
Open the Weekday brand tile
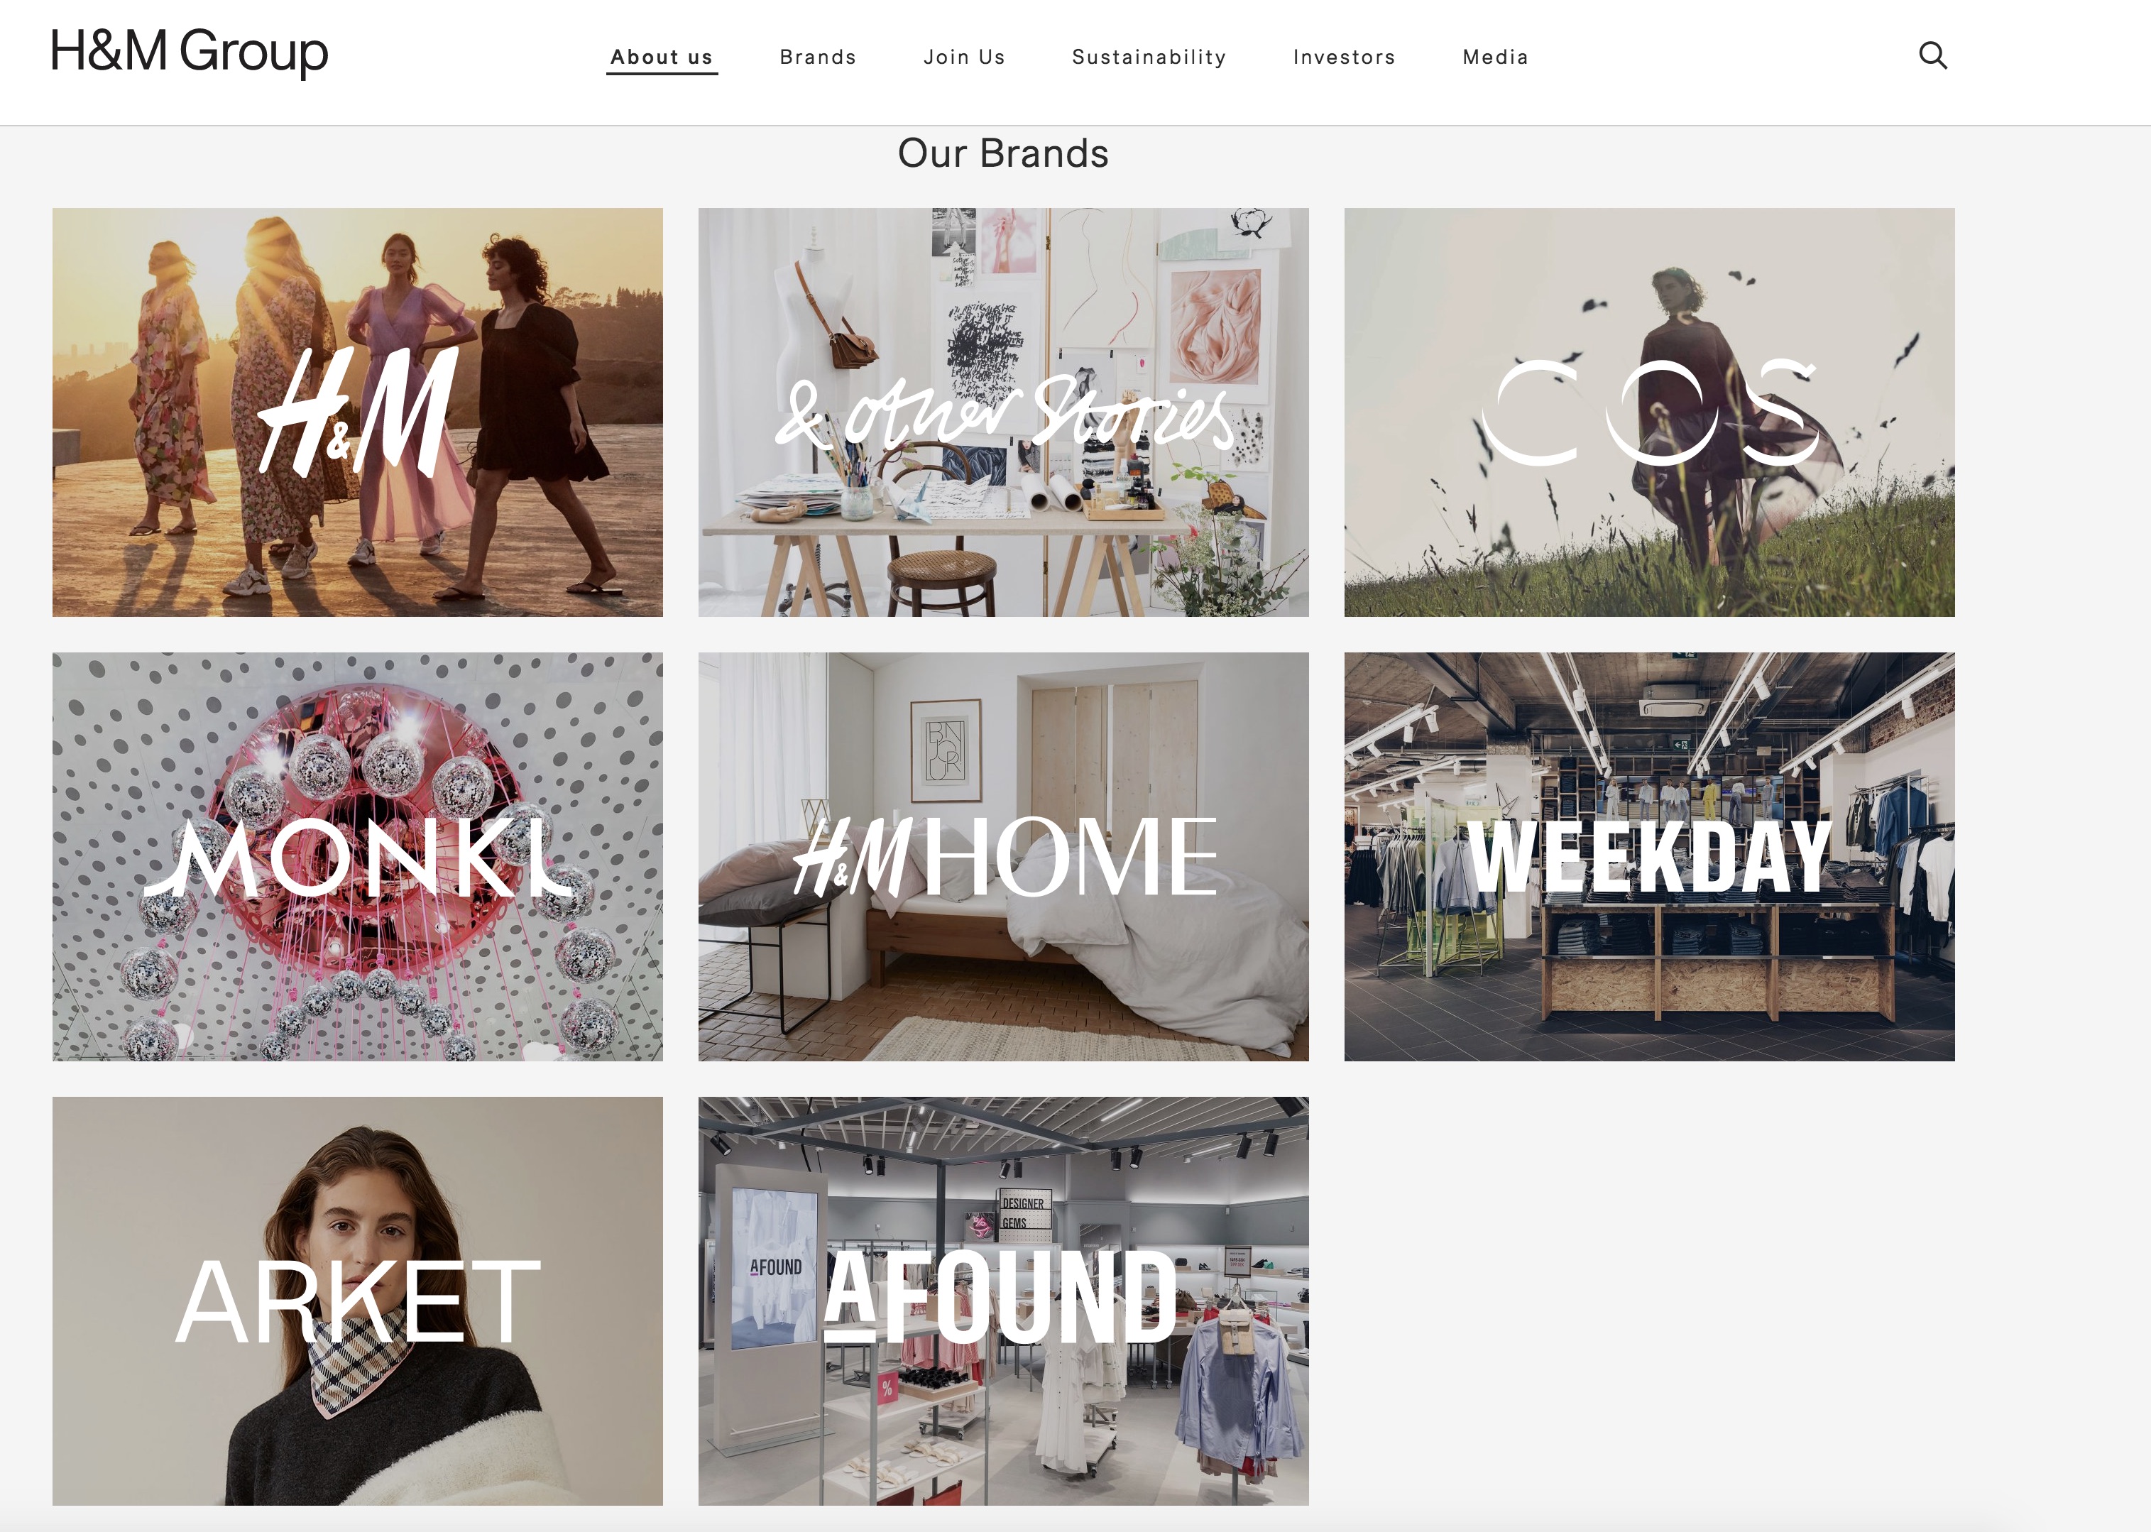pos(1649,857)
